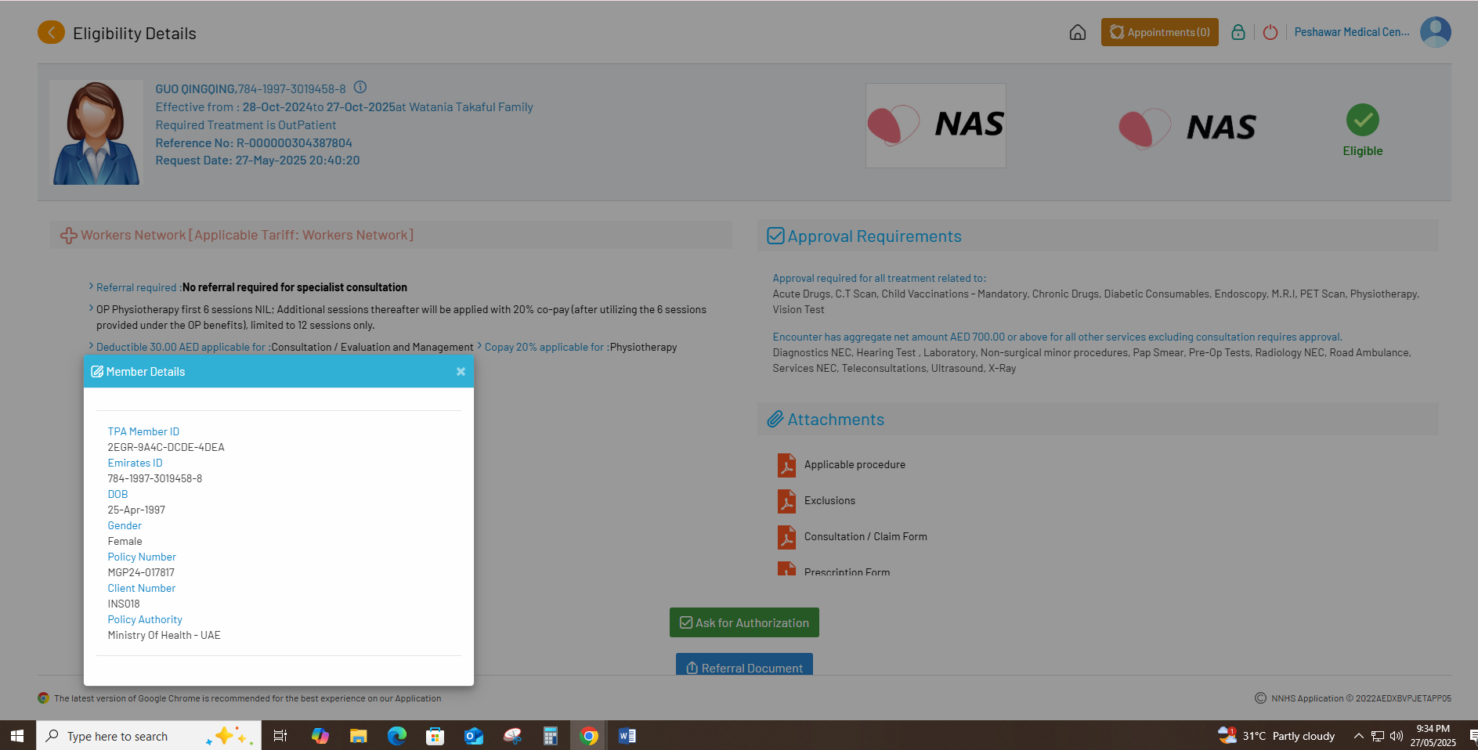Click the red power logout icon
Screen dimensions: 1478x750
pos(1270,32)
